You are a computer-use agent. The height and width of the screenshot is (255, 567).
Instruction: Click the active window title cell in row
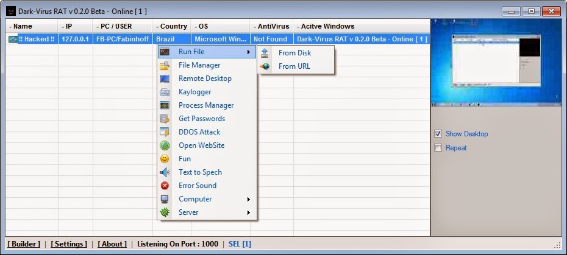point(362,39)
